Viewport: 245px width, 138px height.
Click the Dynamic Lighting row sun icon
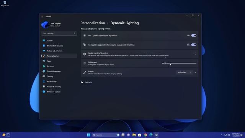85,36
